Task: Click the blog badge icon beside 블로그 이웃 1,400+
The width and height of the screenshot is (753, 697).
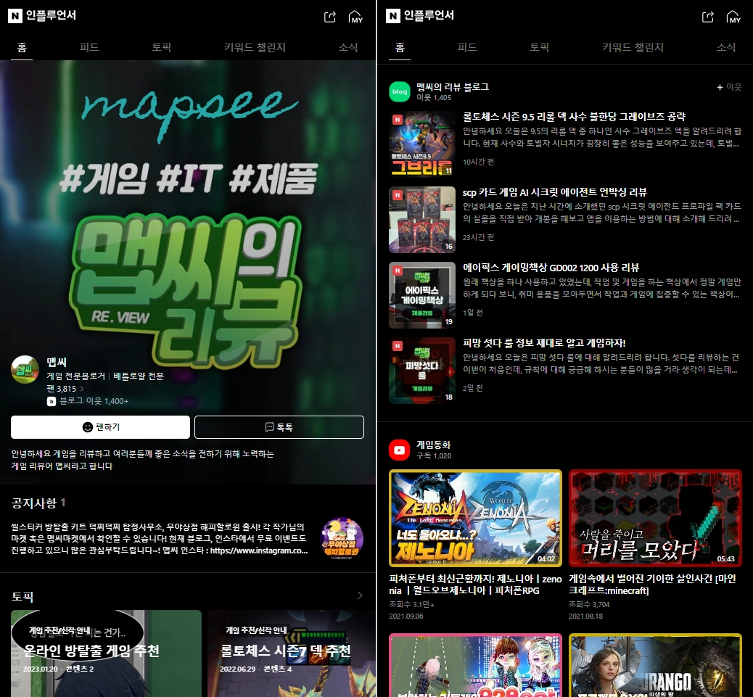Action: [52, 401]
